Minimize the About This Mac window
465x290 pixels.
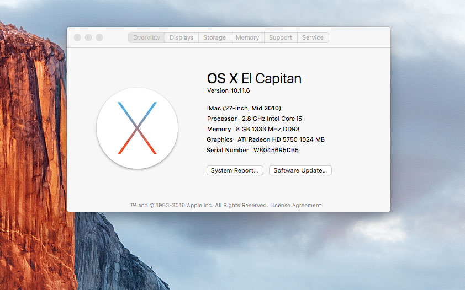(88, 37)
